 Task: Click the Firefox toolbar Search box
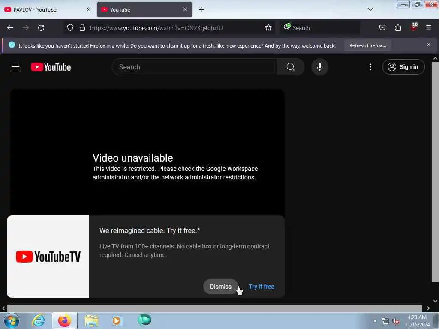(320, 28)
